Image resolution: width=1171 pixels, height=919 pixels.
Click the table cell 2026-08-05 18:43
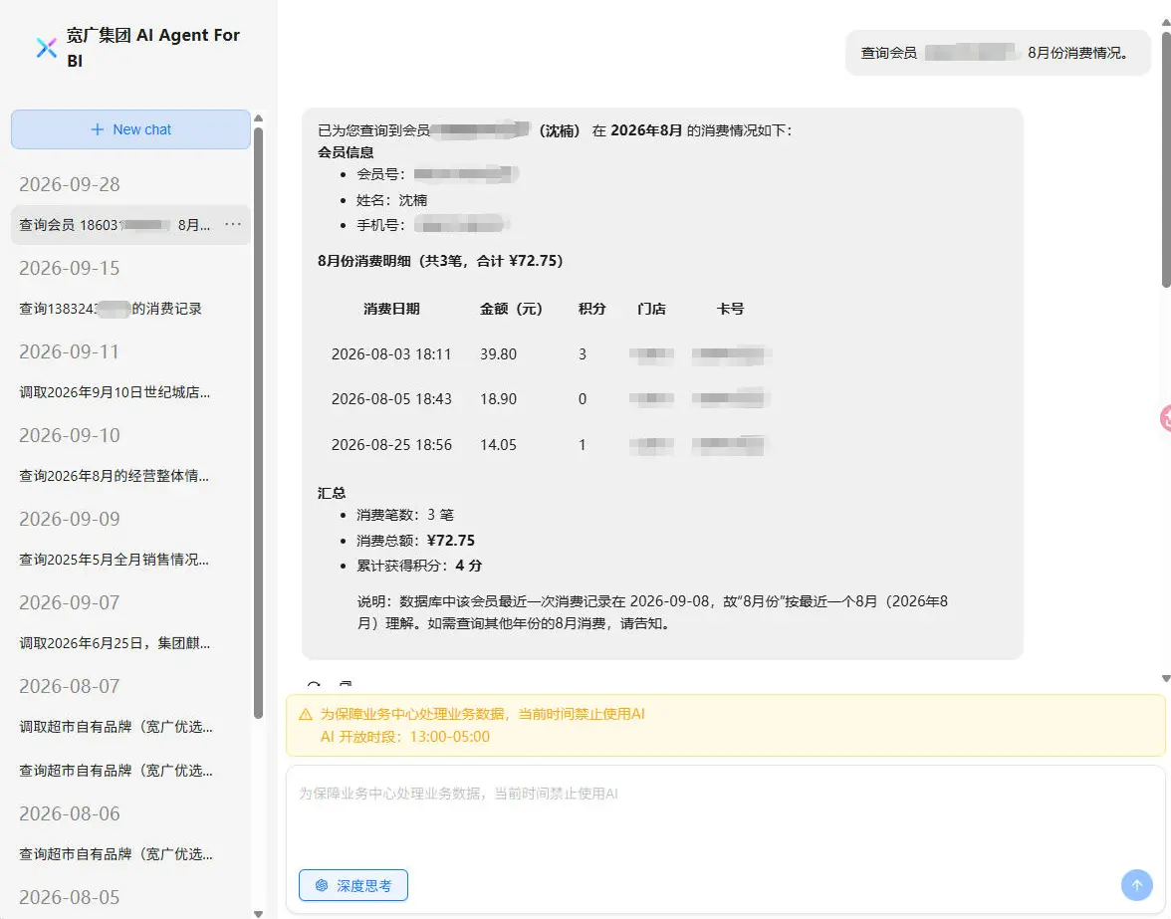391,398
